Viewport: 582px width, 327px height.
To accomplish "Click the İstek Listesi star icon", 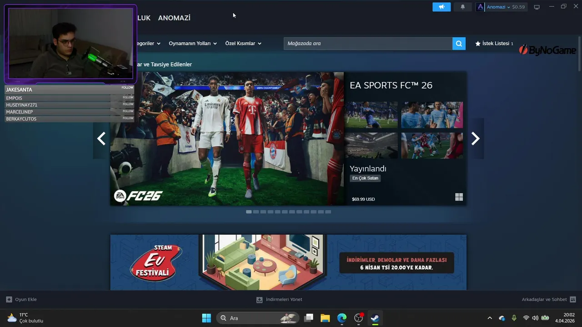I will point(478,44).
